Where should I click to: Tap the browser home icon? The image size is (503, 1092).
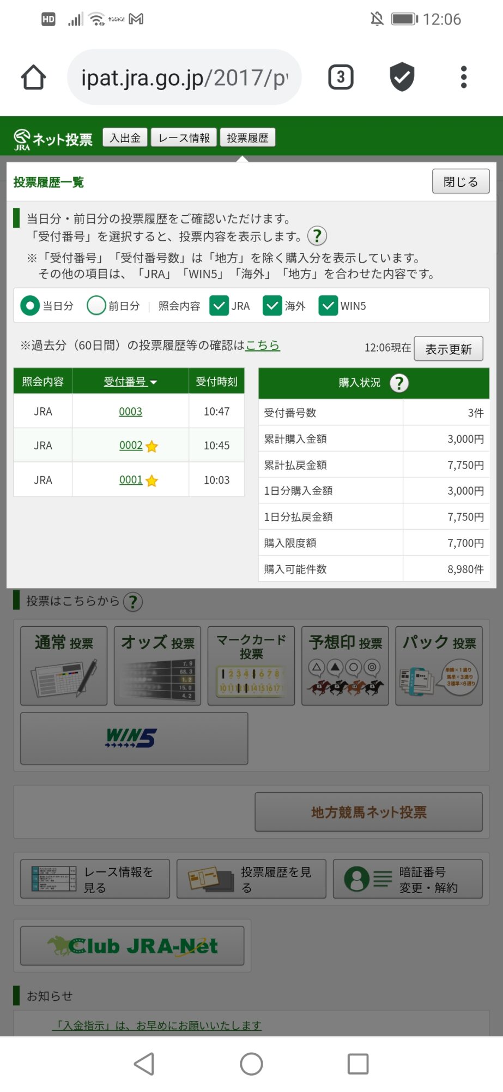tap(33, 78)
